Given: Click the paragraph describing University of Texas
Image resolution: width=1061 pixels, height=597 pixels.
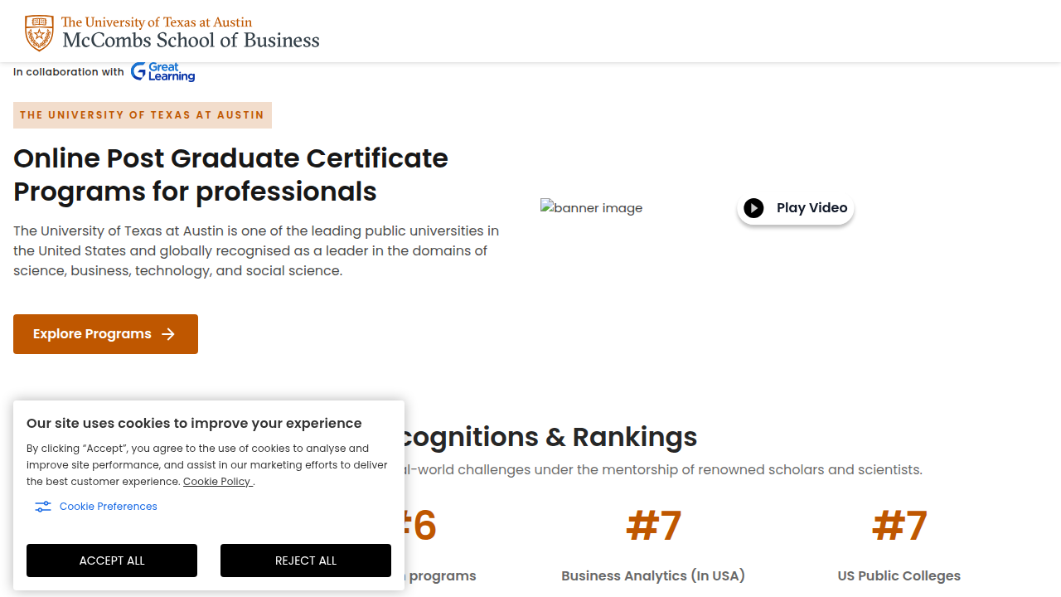Looking at the screenshot, I should click(x=256, y=250).
